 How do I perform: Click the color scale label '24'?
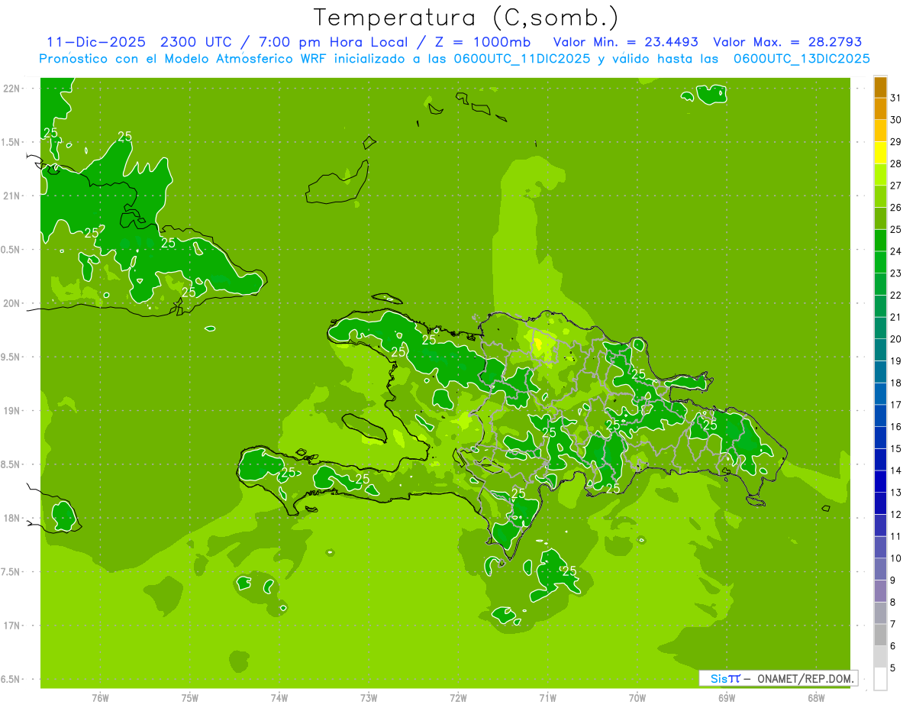(x=895, y=251)
